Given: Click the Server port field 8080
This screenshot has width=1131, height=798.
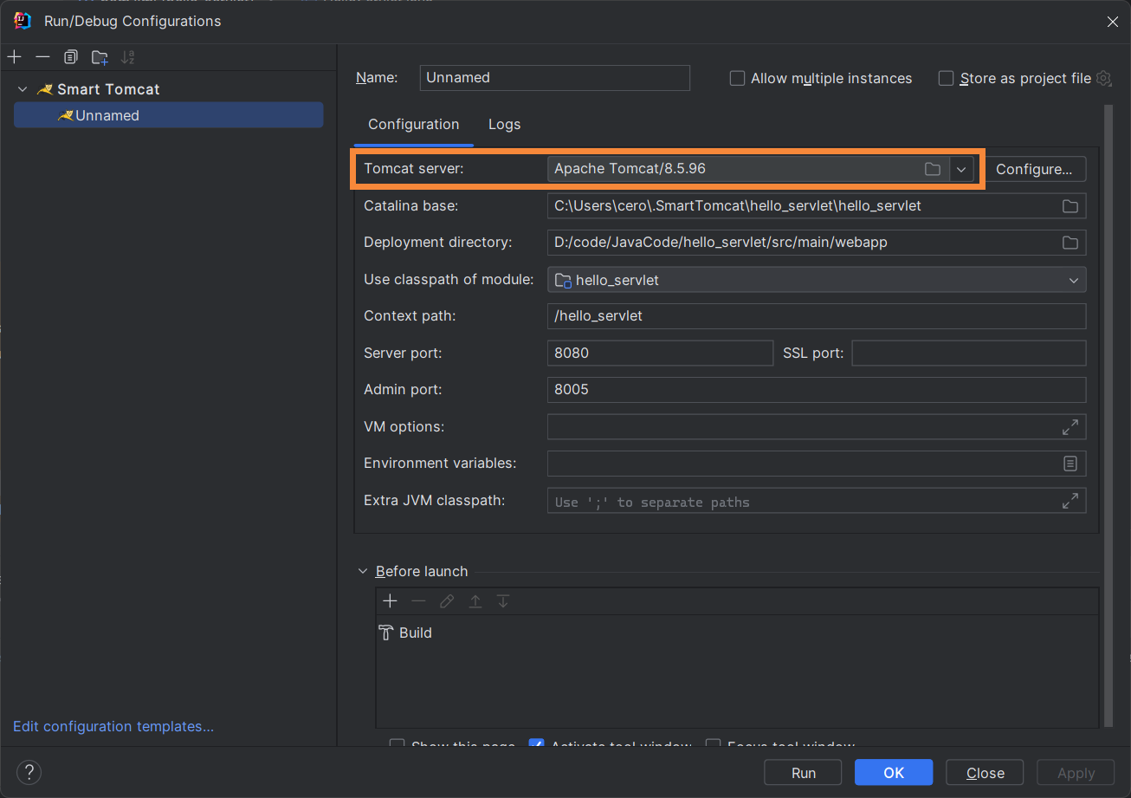Looking at the screenshot, I should (x=660, y=354).
